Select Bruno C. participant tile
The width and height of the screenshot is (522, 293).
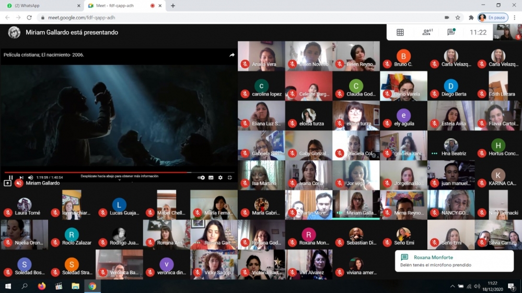[x=403, y=56]
